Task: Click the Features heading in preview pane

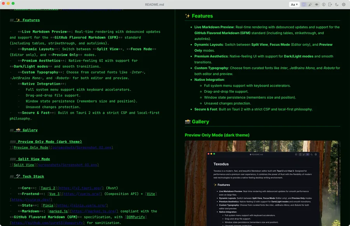Action: (199, 16)
